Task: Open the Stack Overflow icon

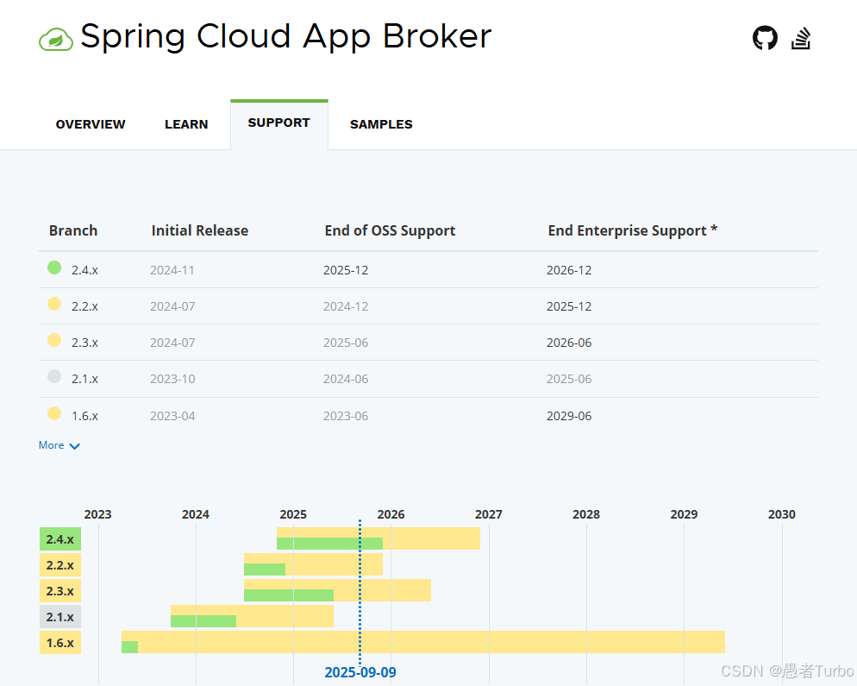Action: [x=801, y=38]
